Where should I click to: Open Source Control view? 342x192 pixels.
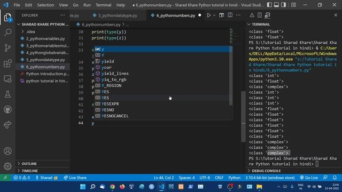(7, 48)
